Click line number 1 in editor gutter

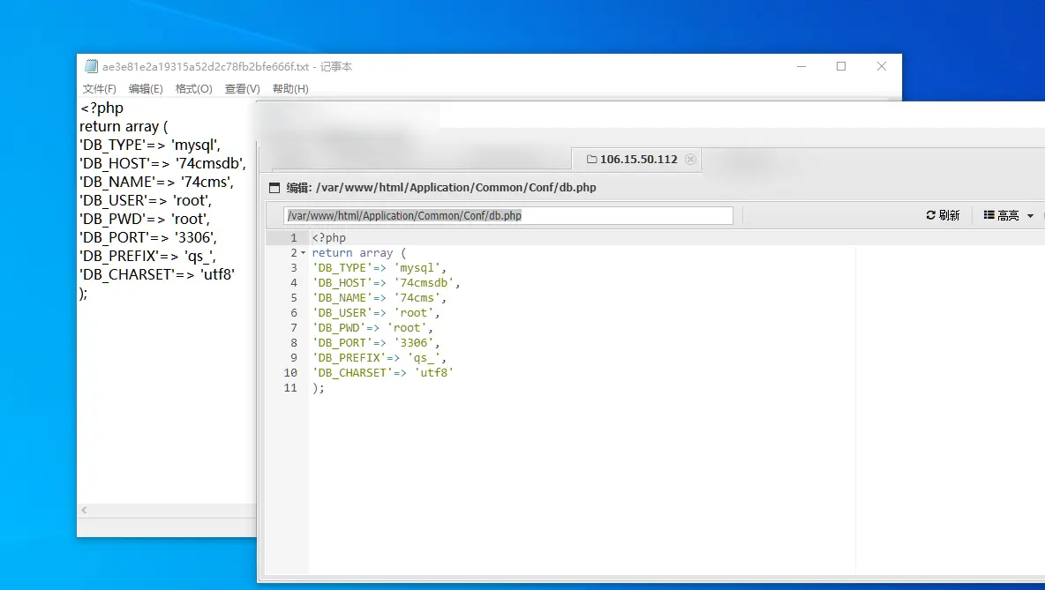click(x=293, y=238)
